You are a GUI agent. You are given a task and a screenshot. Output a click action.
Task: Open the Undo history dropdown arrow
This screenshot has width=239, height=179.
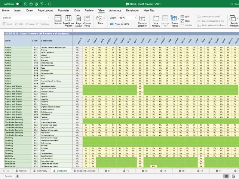(45, 4)
